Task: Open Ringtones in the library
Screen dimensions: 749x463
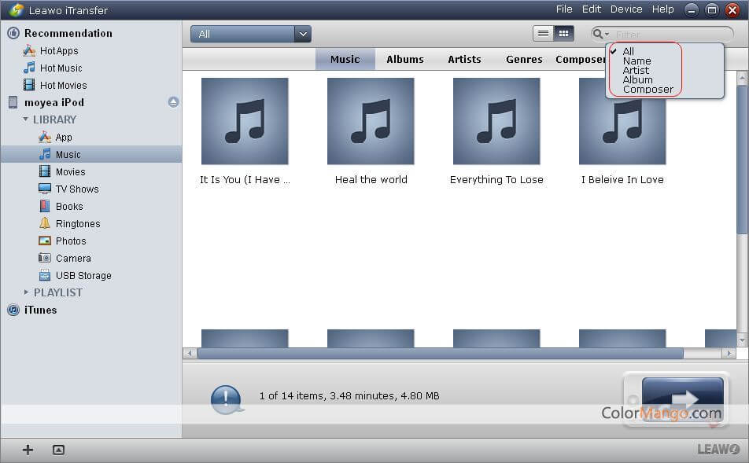Action: click(x=77, y=224)
